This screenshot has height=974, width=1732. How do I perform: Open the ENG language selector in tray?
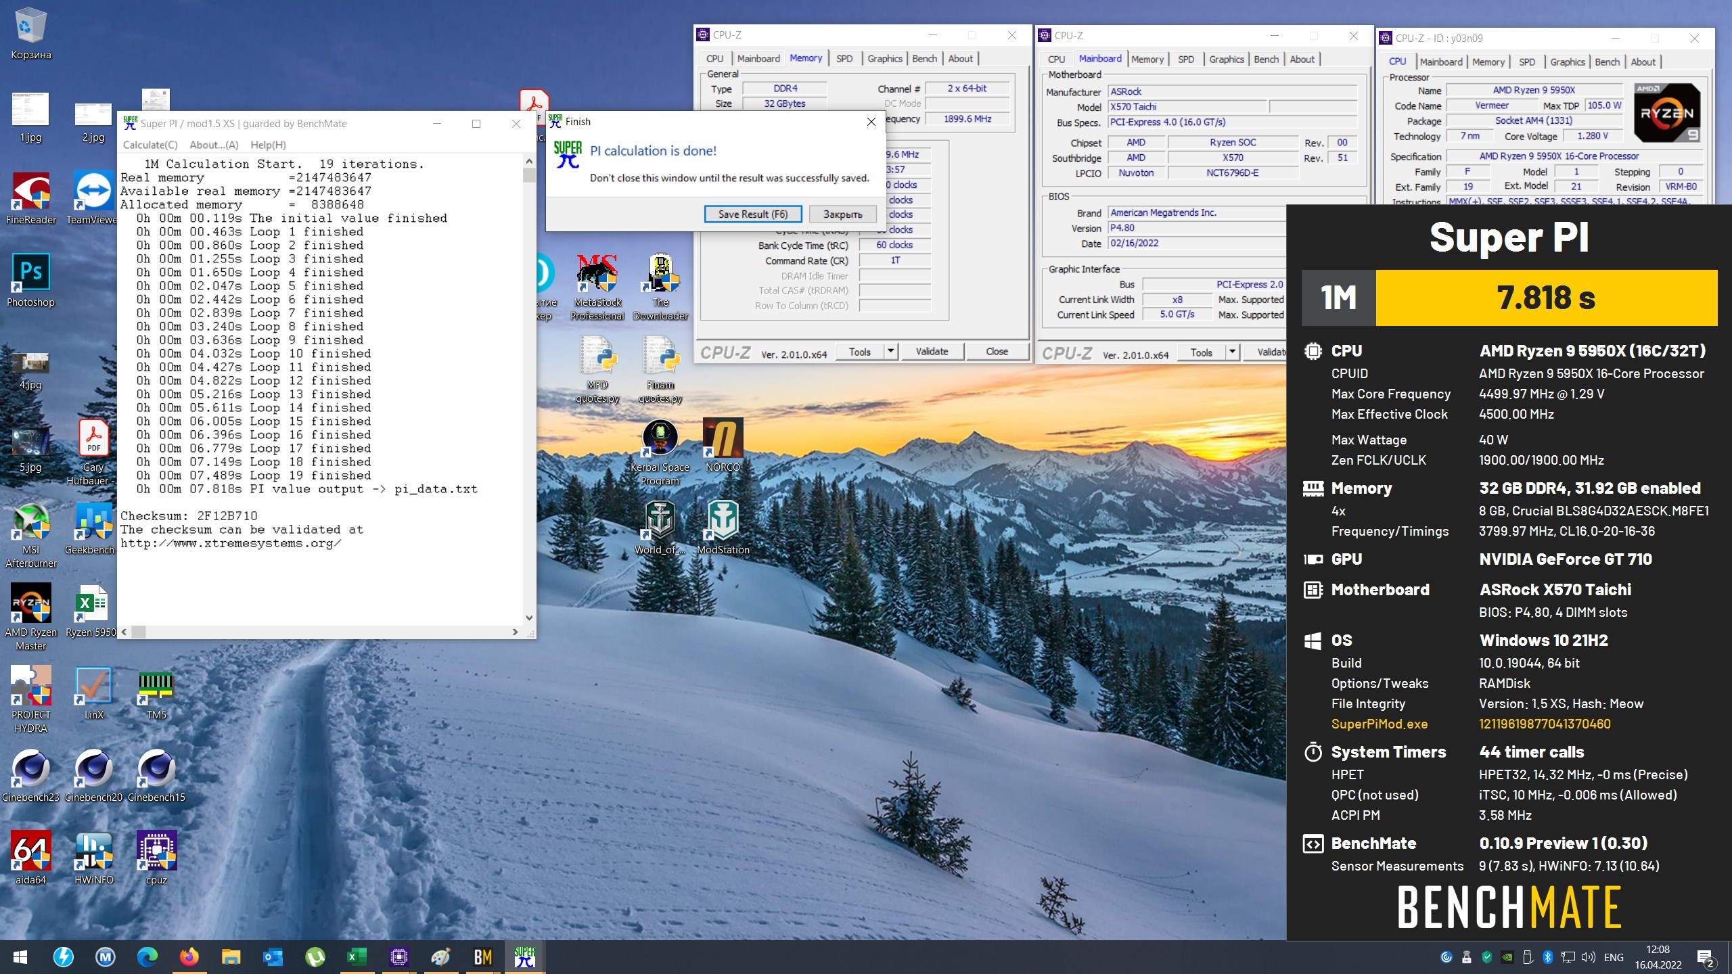pyautogui.click(x=1614, y=957)
